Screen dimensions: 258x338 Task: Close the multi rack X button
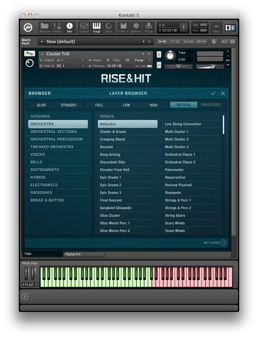coord(232,42)
